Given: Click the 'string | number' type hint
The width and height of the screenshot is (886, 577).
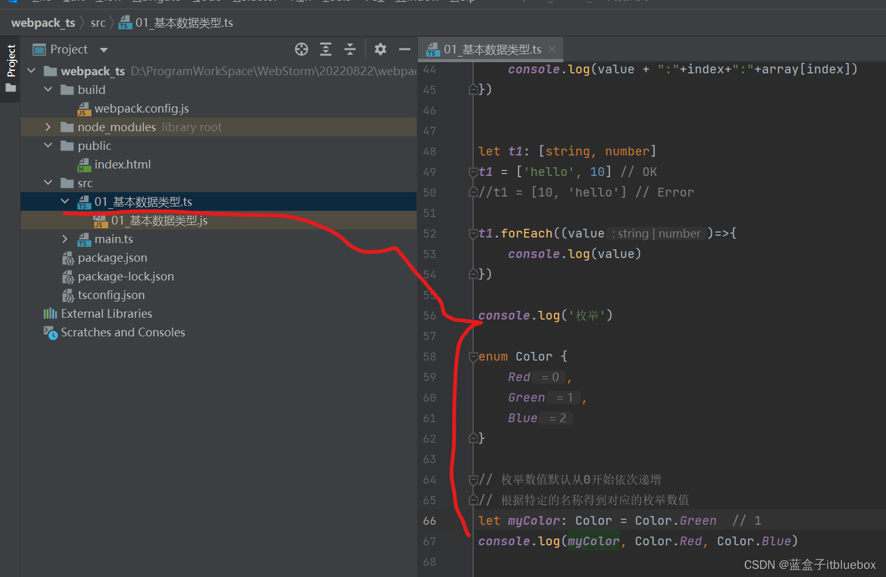Looking at the screenshot, I should click(x=657, y=234).
